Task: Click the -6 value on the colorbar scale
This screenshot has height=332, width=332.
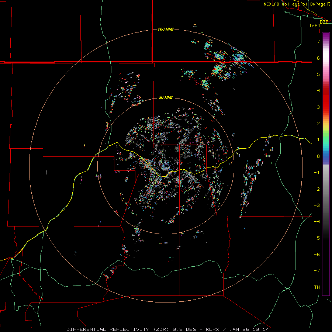Action: [x=317, y=255]
